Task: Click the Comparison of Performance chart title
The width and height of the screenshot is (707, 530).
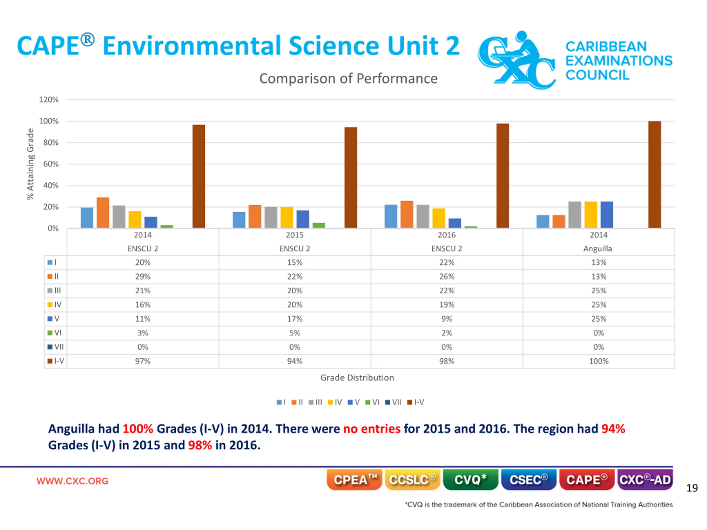Action: (348, 79)
